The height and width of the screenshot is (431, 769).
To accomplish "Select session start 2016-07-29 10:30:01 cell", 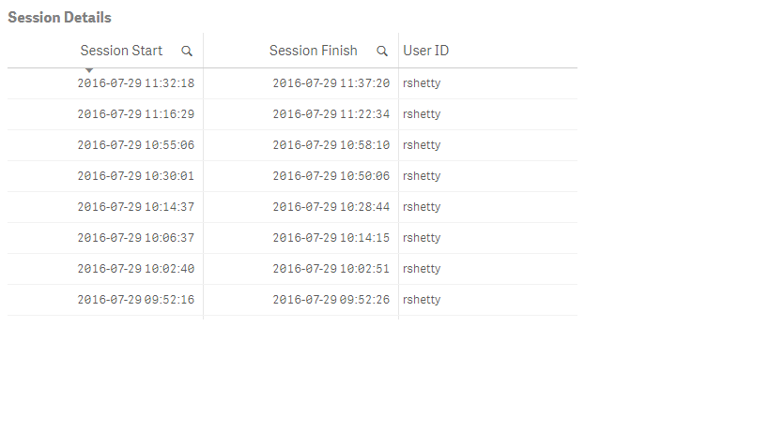I will click(135, 176).
